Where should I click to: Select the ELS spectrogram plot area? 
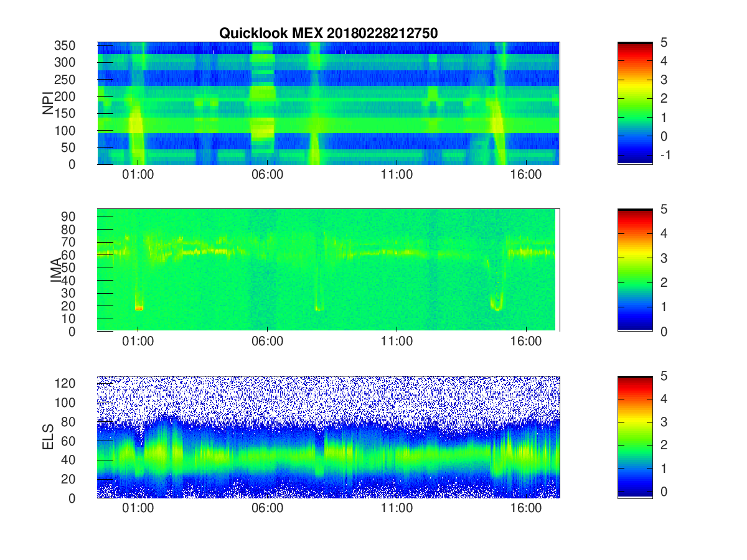(328, 437)
